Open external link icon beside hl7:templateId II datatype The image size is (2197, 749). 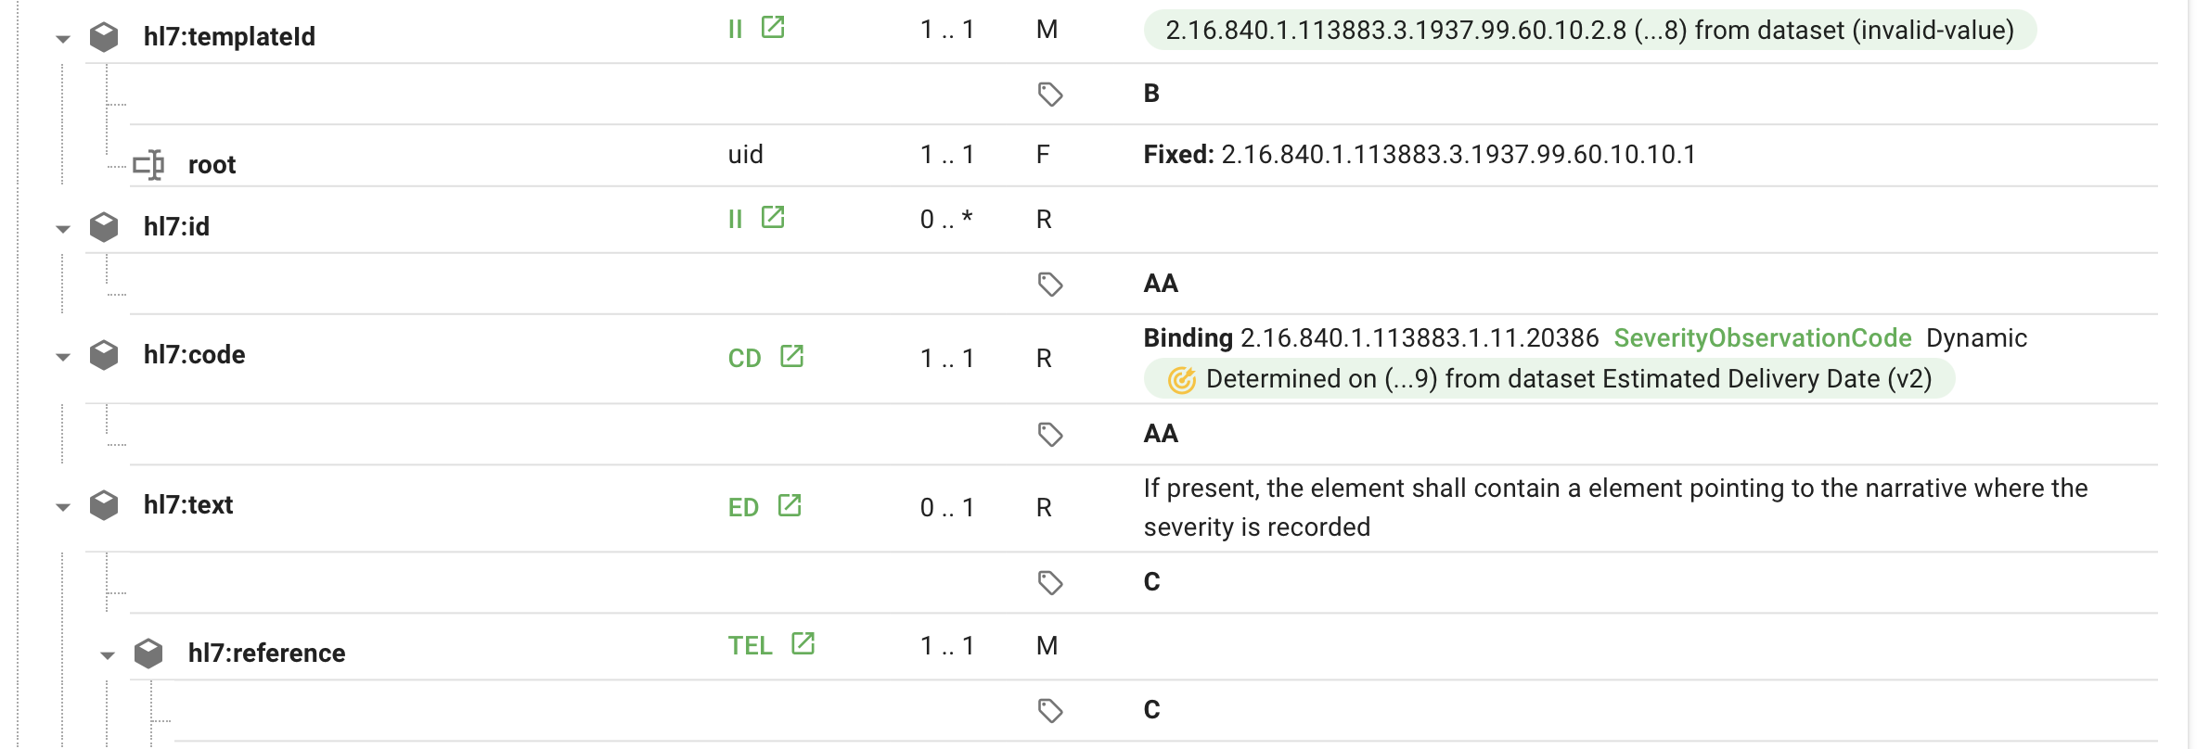(773, 28)
